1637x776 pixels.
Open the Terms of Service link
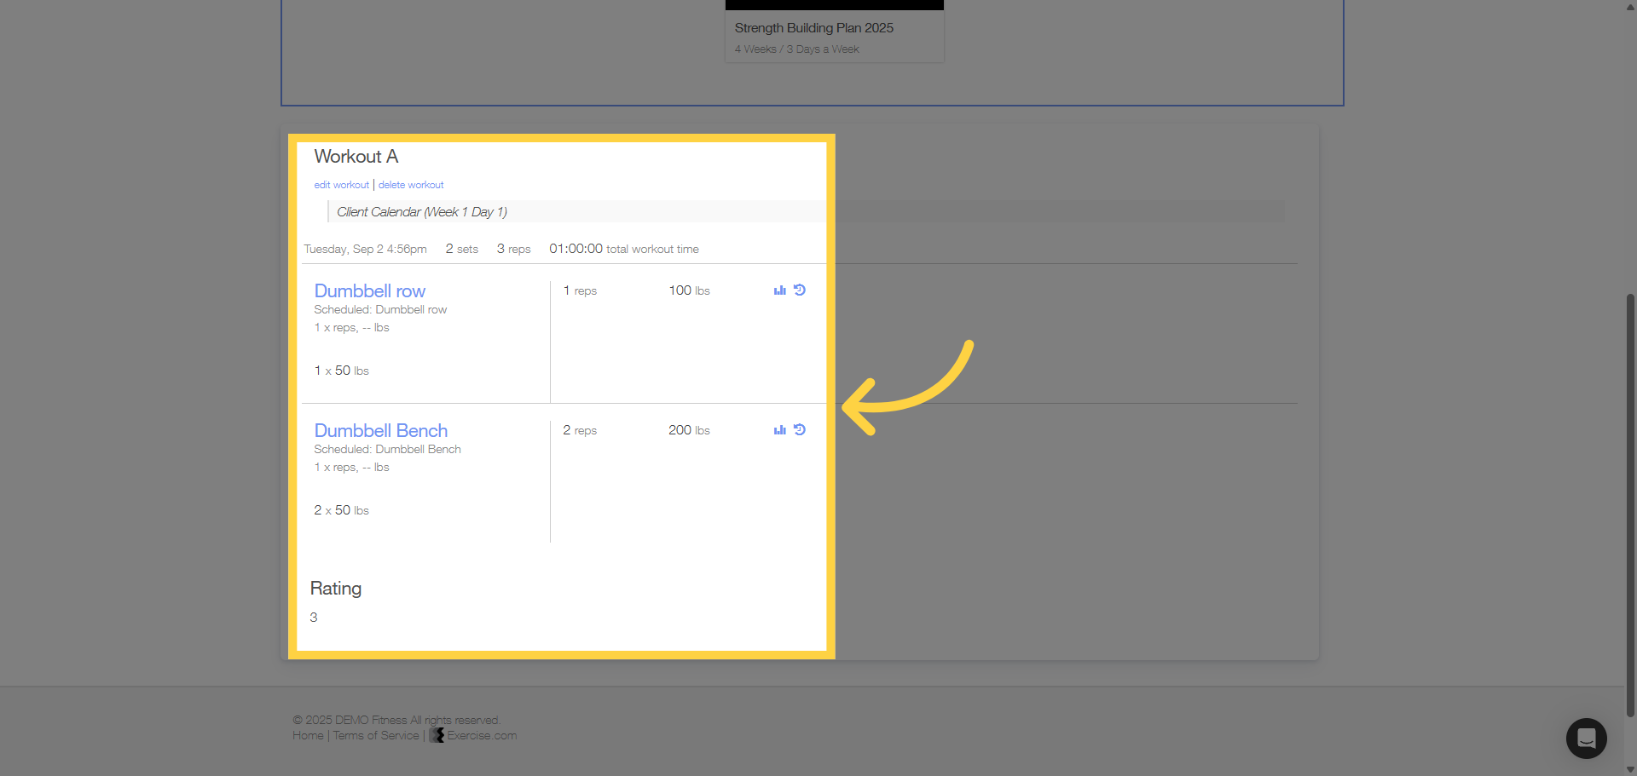(x=376, y=736)
